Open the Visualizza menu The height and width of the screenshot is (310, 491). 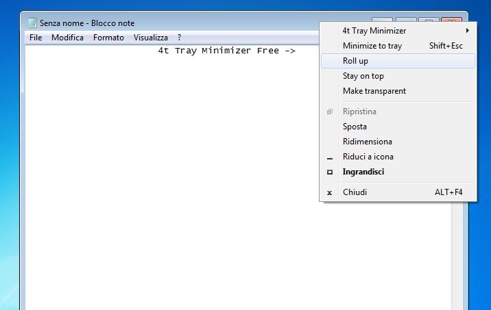coord(151,38)
